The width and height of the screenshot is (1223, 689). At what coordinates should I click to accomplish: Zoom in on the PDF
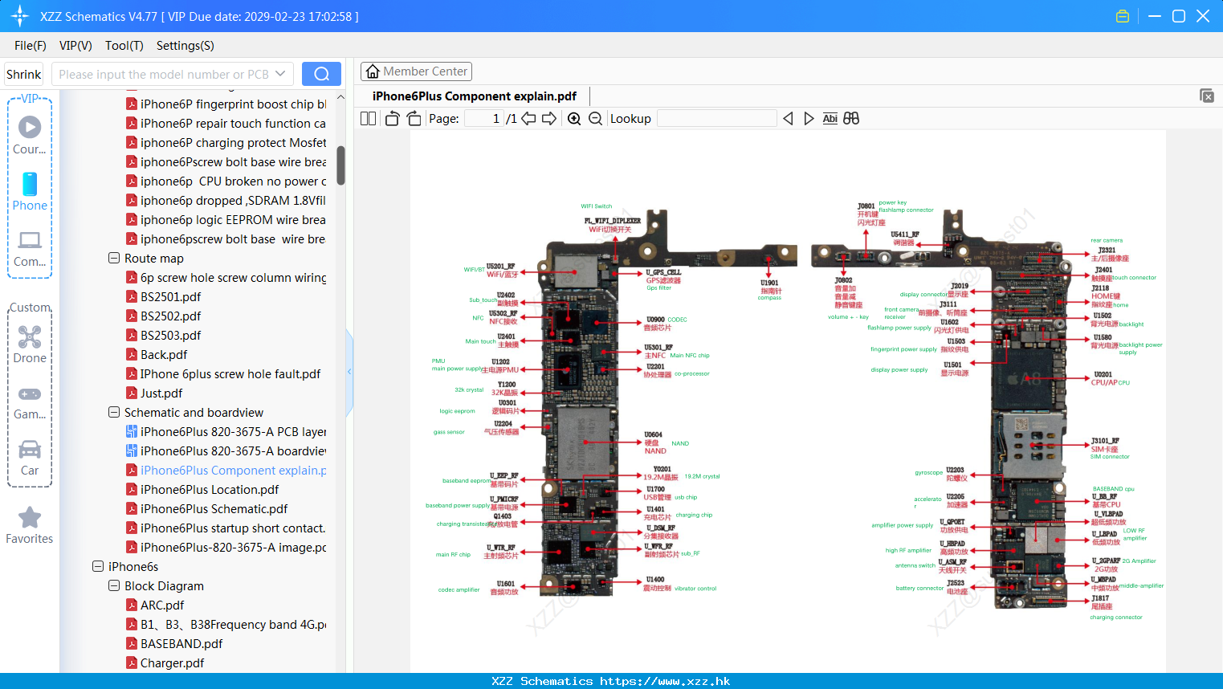(x=574, y=118)
